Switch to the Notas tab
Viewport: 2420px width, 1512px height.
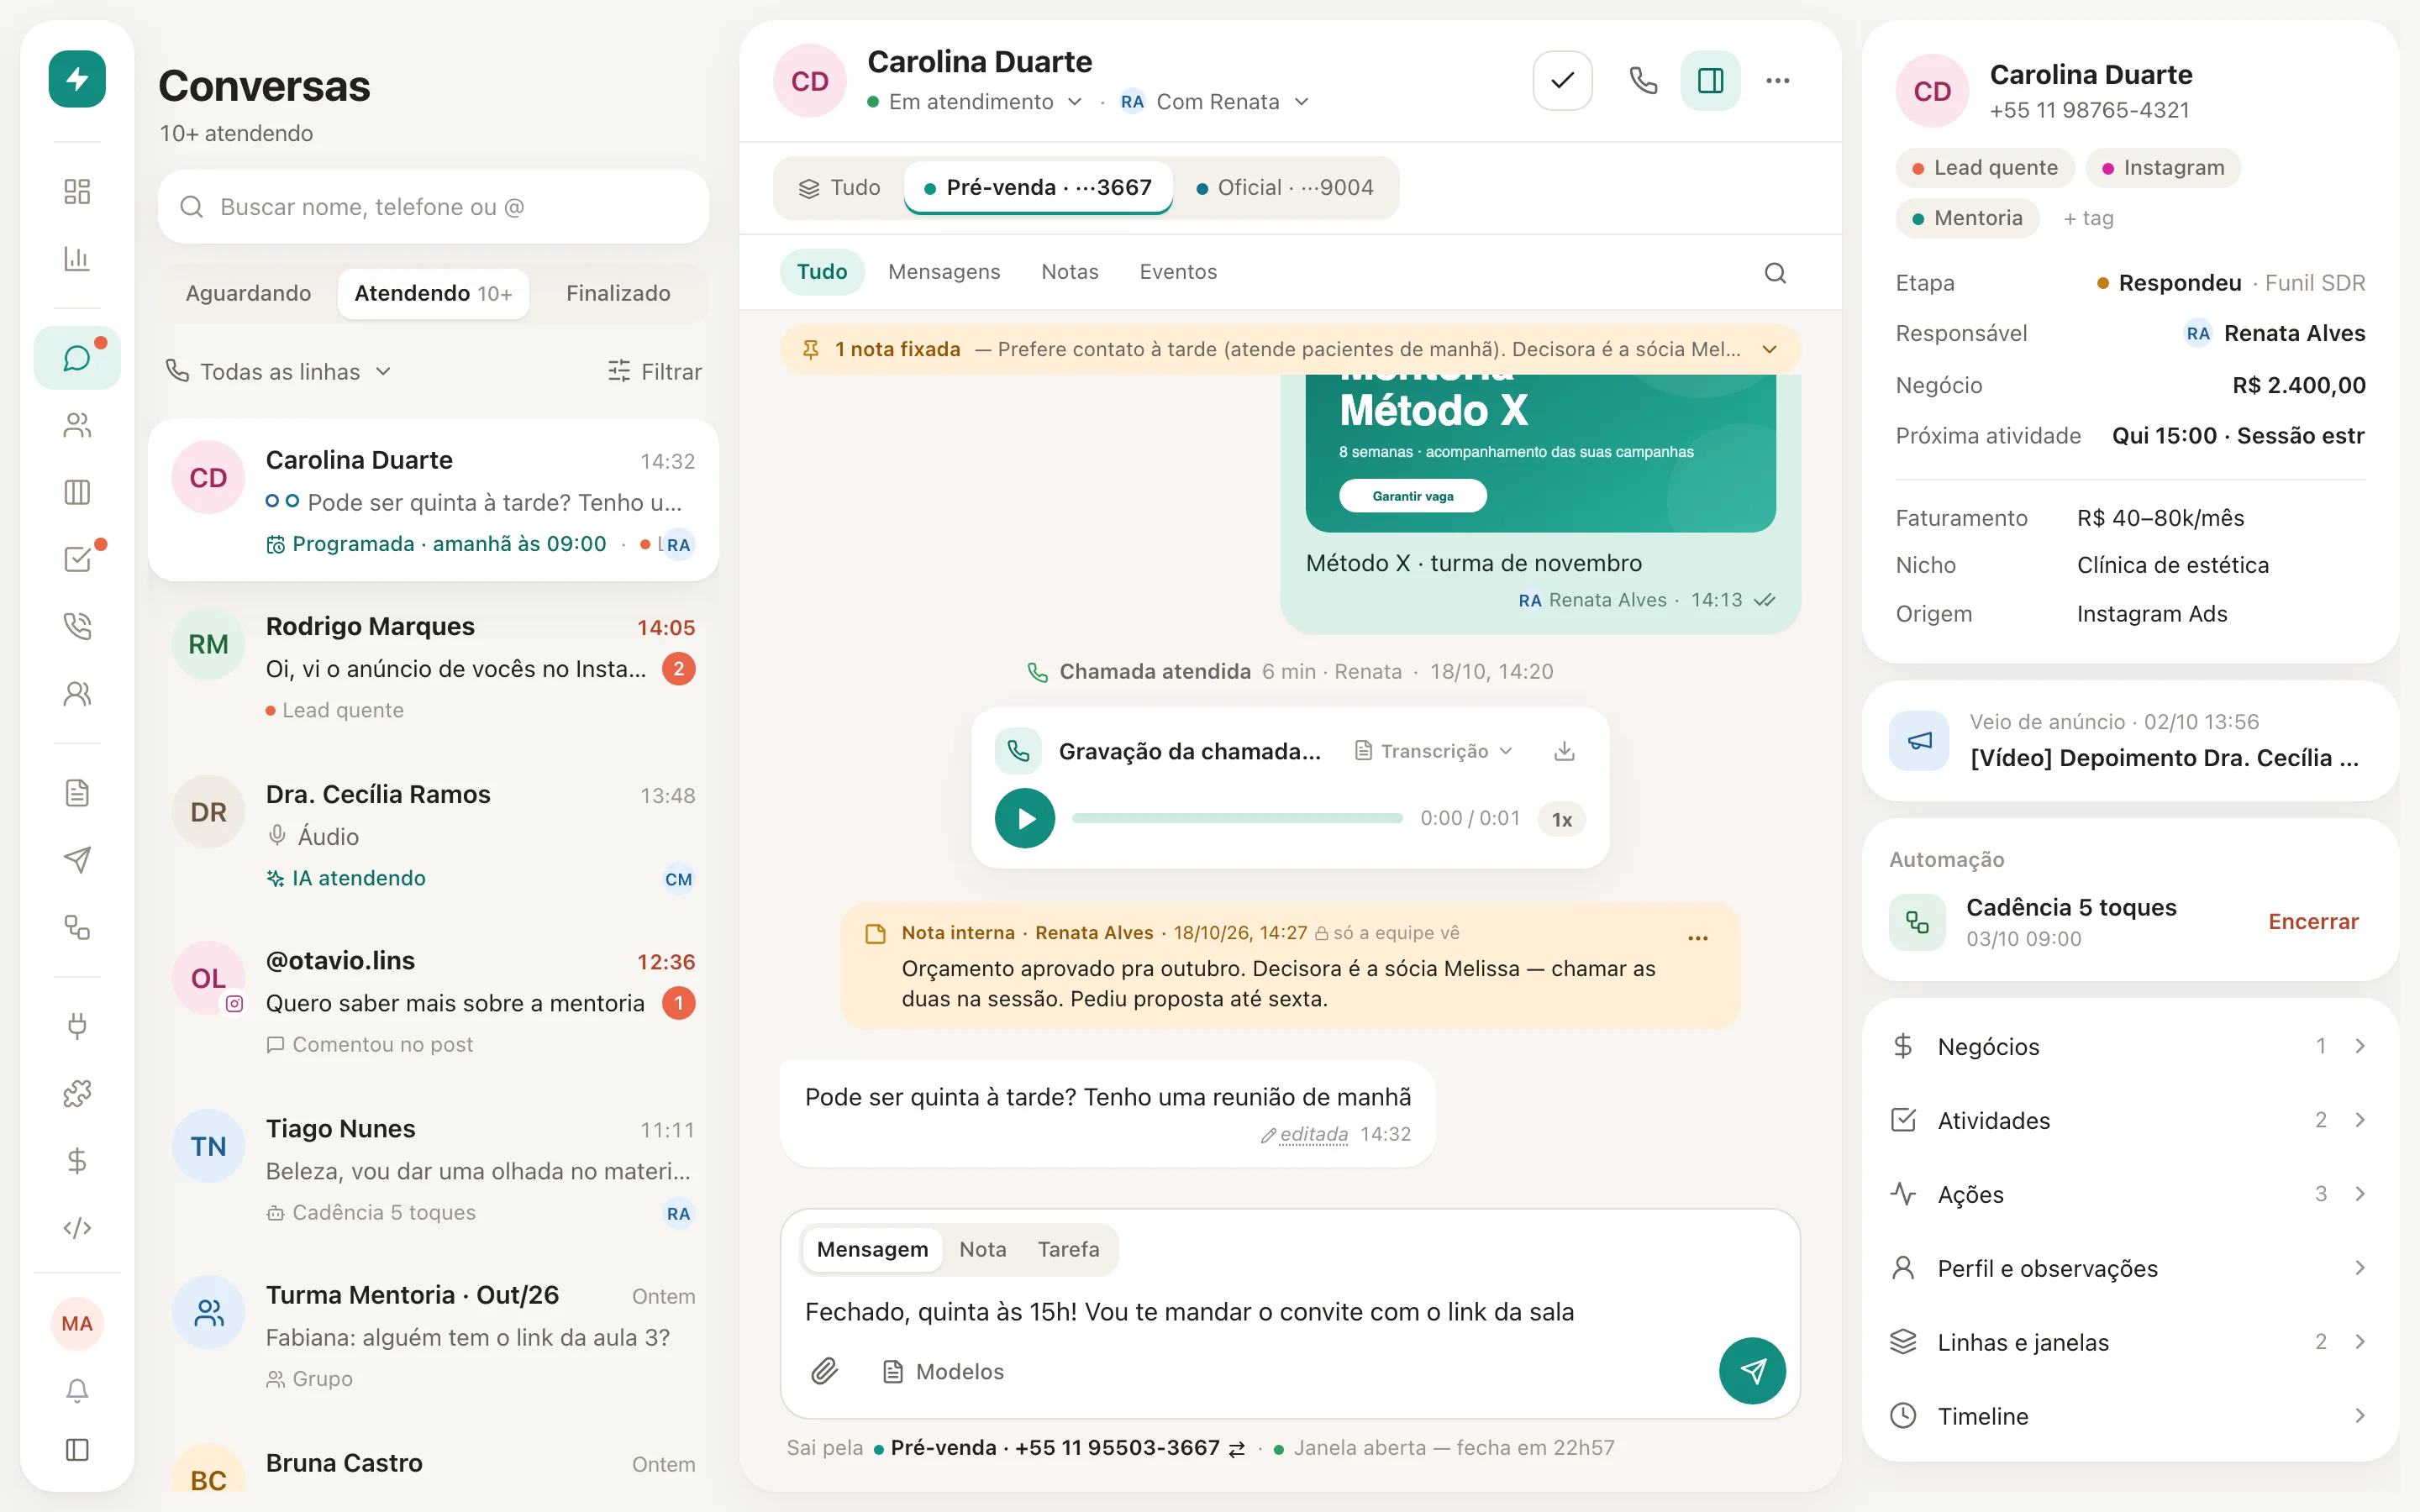point(1069,272)
